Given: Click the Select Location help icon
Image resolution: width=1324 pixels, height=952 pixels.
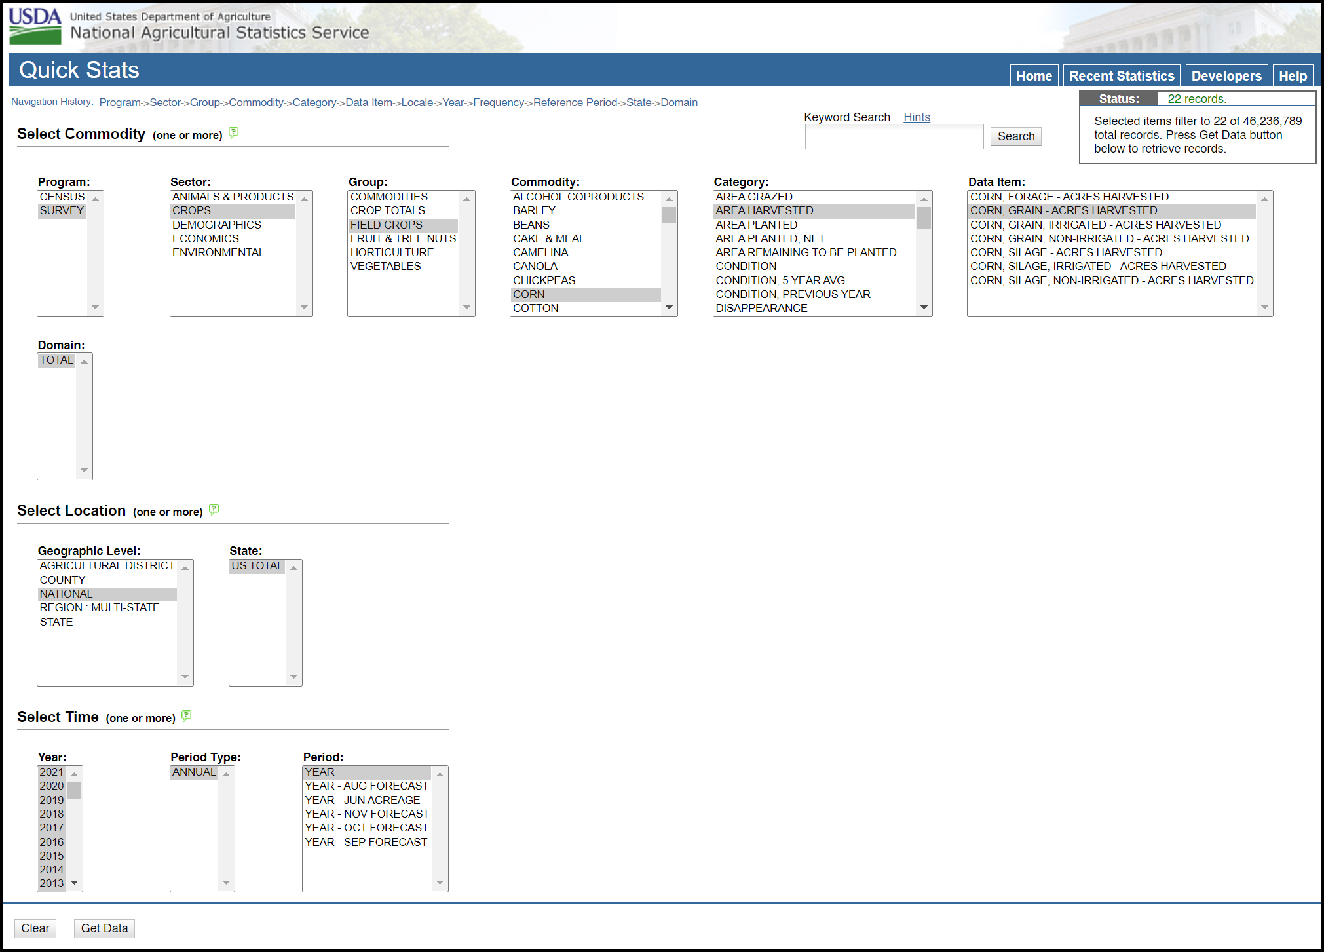Looking at the screenshot, I should [214, 509].
